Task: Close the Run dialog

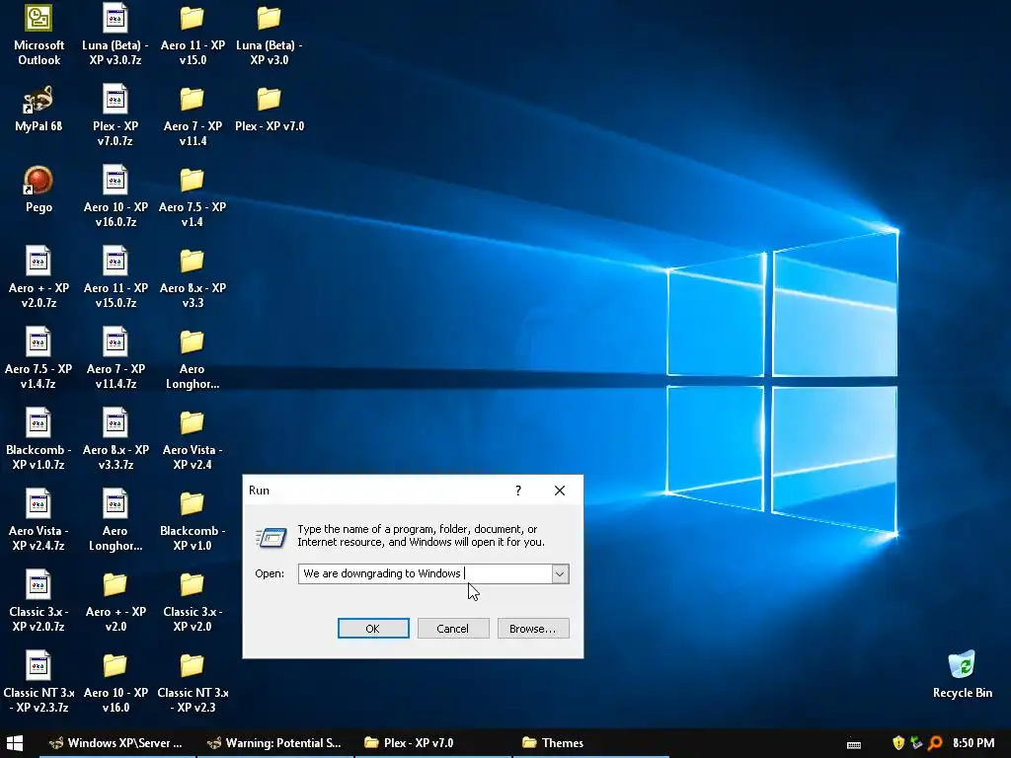Action: (x=560, y=491)
